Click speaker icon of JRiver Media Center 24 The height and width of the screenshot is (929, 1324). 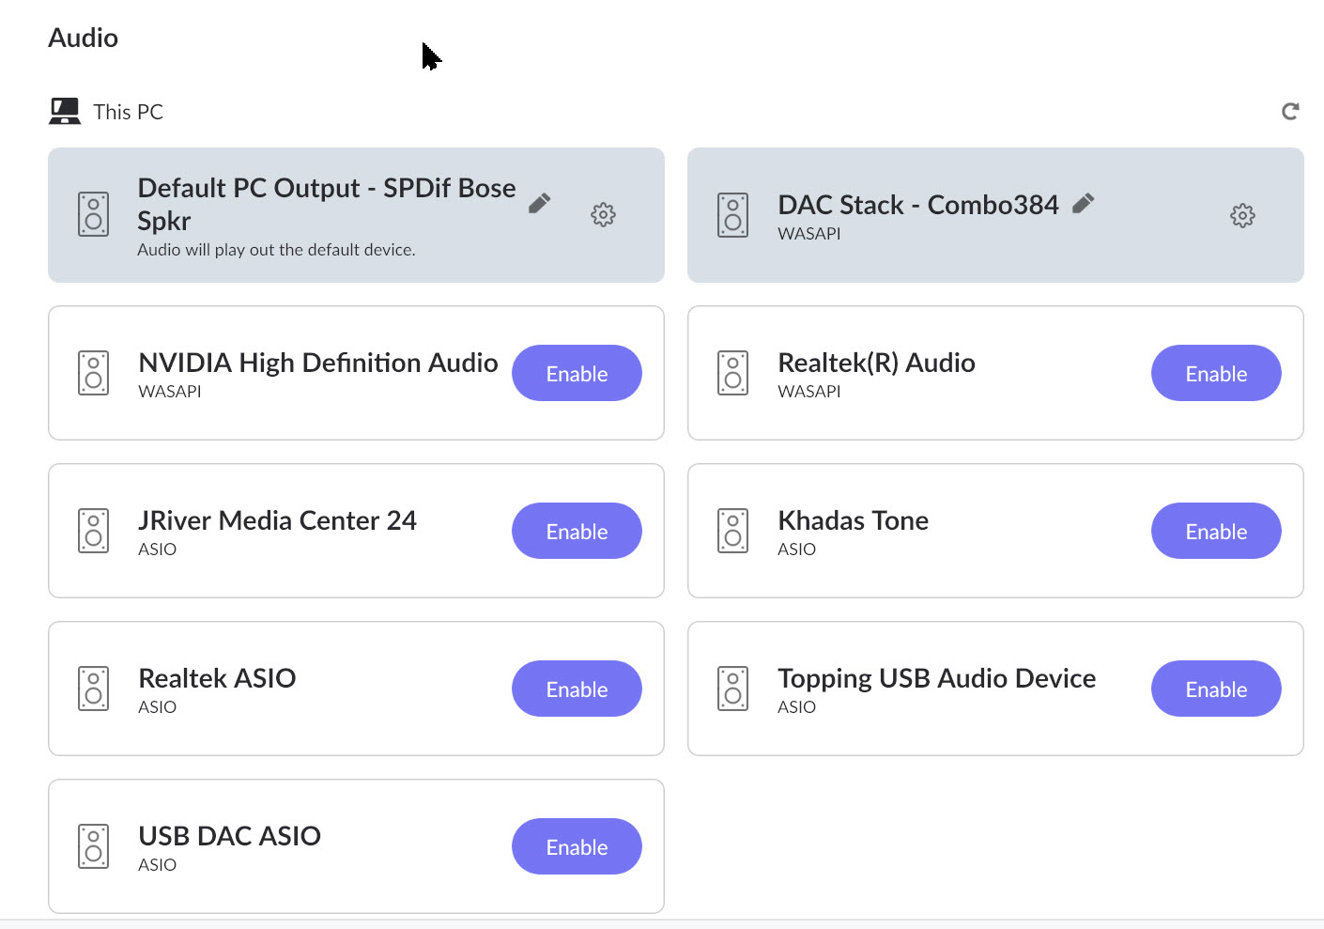coord(93,531)
